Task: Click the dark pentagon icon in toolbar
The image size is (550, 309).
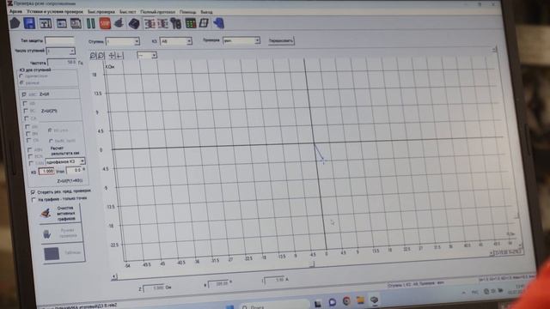Action: pyautogui.click(x=15, y=23)
